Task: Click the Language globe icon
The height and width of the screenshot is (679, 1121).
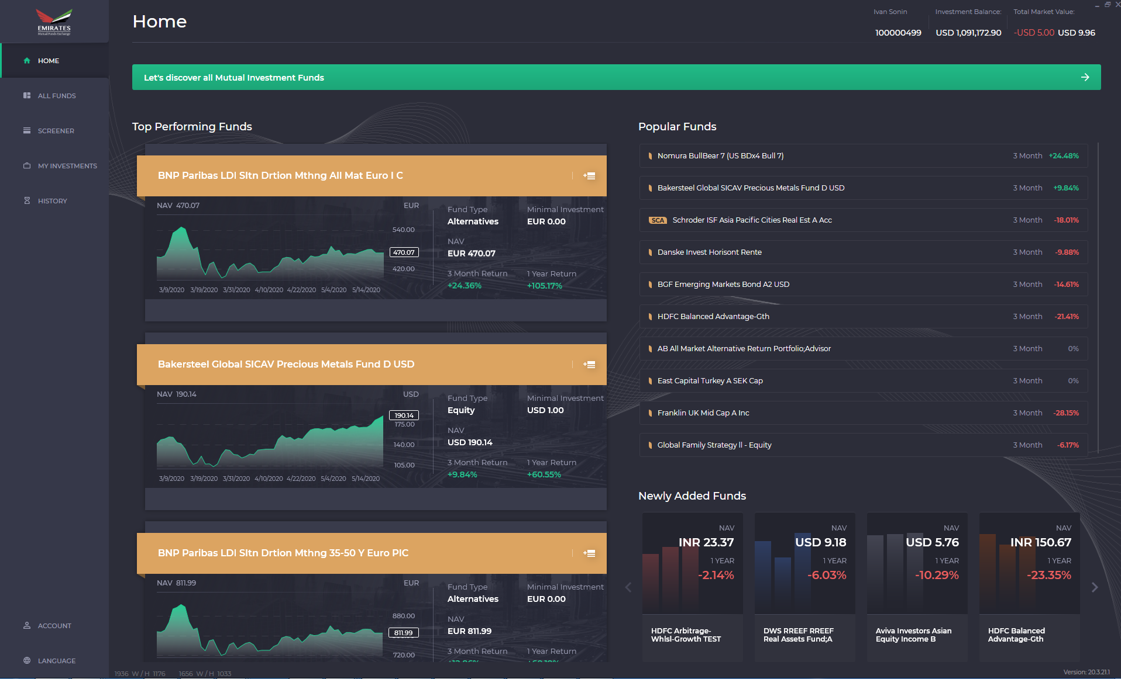Action: [x=27, y=661]
